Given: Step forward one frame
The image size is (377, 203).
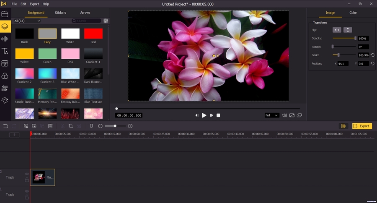Looking at the screenshot, I should pos(212,115).
